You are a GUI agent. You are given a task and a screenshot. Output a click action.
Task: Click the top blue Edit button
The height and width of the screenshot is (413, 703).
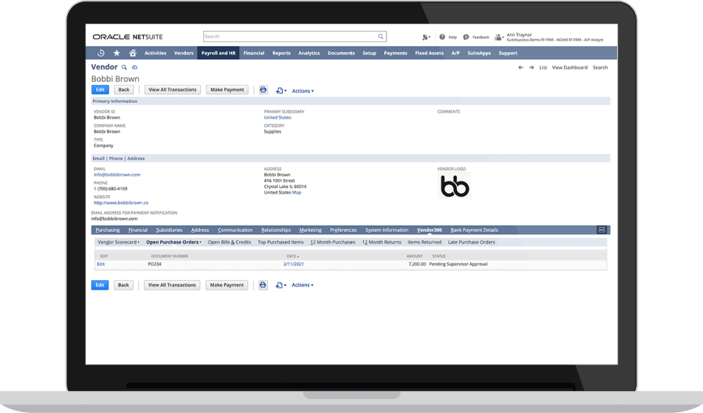(x=101, y=90)
